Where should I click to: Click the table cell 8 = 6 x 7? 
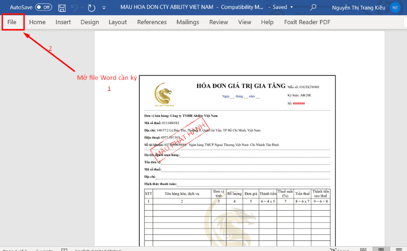(x=302, y=201)
